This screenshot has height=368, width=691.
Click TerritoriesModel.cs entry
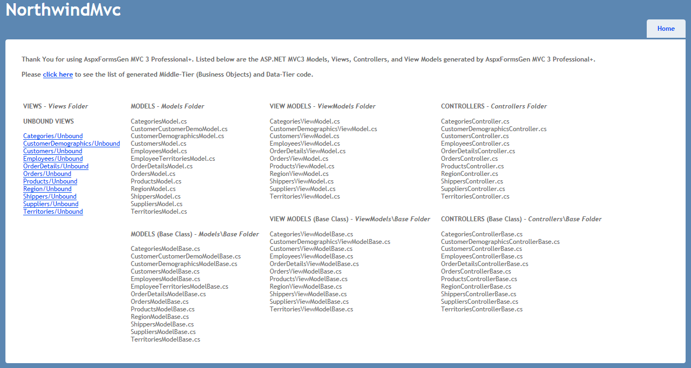[159, 212]
